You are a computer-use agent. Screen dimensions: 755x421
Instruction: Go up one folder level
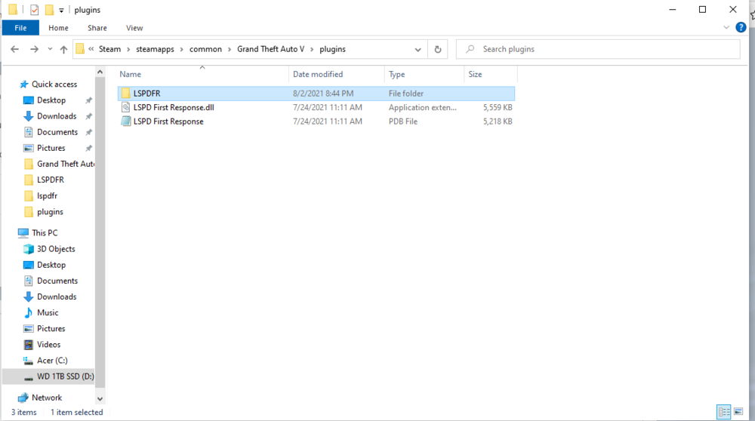point(63,49)
